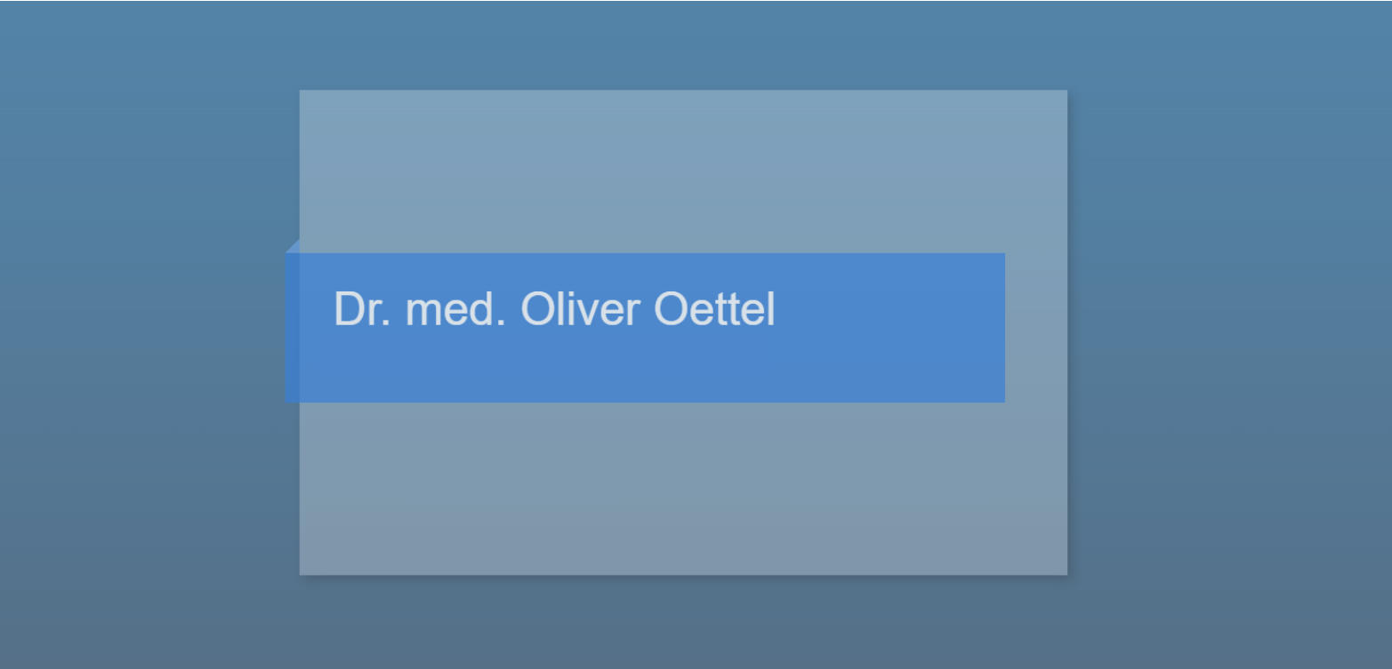This screenshot has width=1392, height=669.
Task: Select the word "Oettel" in the banner
Action: (714, 309)
